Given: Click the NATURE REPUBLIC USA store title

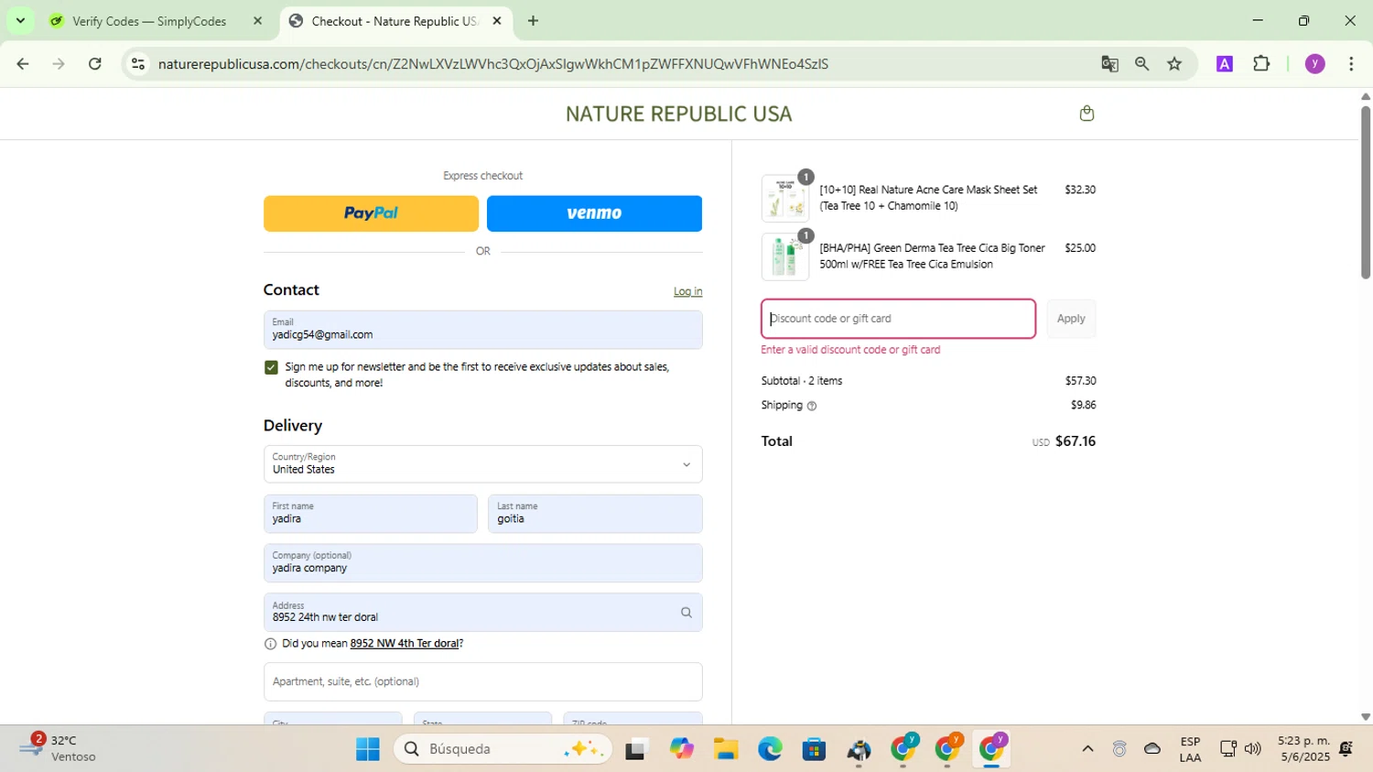Looking at the screenshot, I should (x=678, y=114).
